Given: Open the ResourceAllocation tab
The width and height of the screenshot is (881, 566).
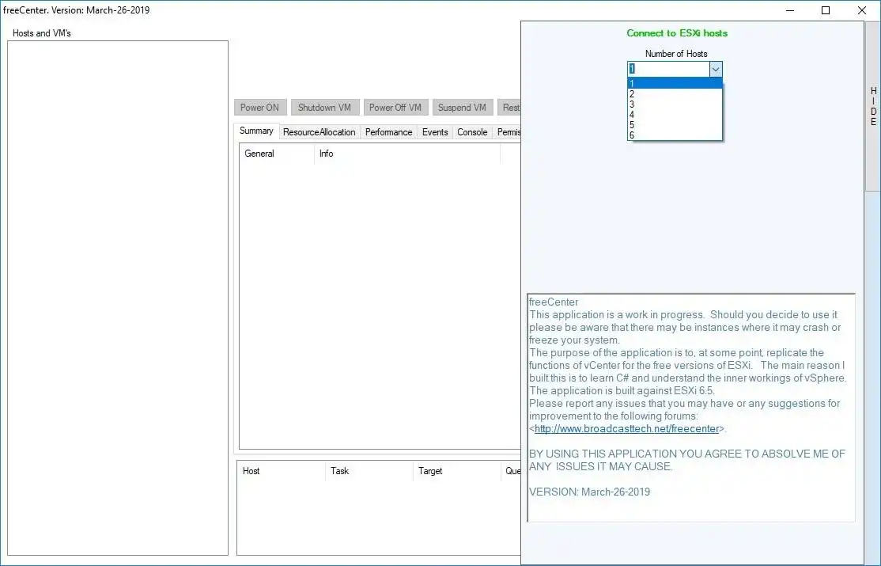Looking at the screenshot, I should (x=320, y=132).
